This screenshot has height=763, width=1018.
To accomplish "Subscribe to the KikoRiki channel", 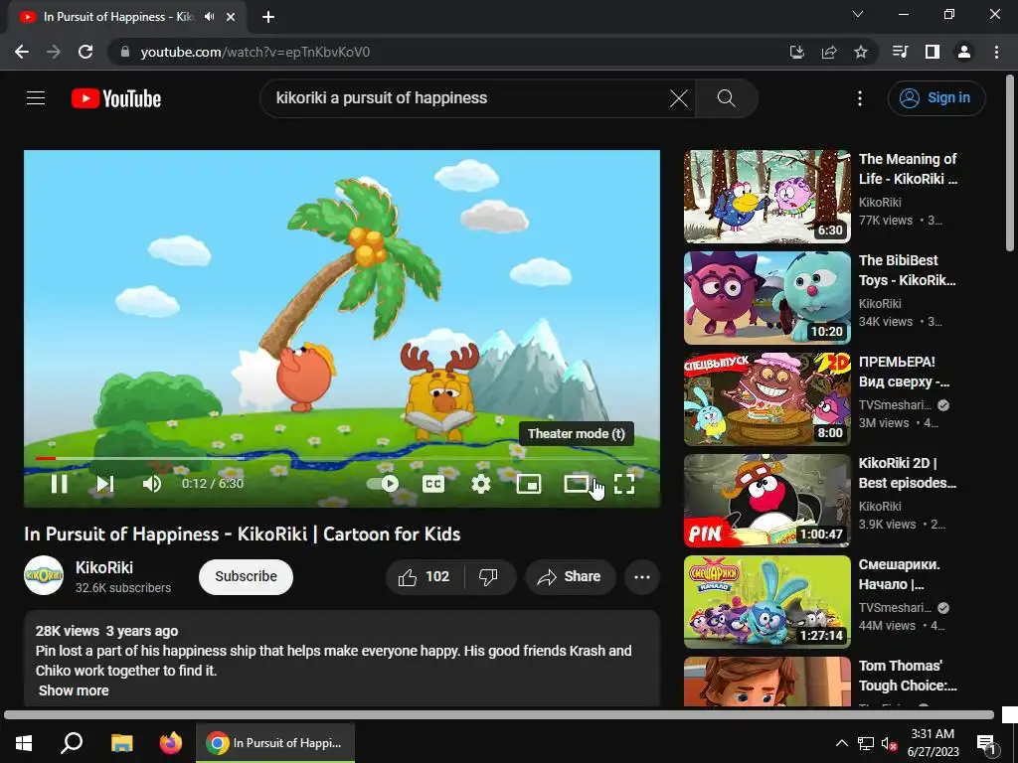I will coord(247,577).
